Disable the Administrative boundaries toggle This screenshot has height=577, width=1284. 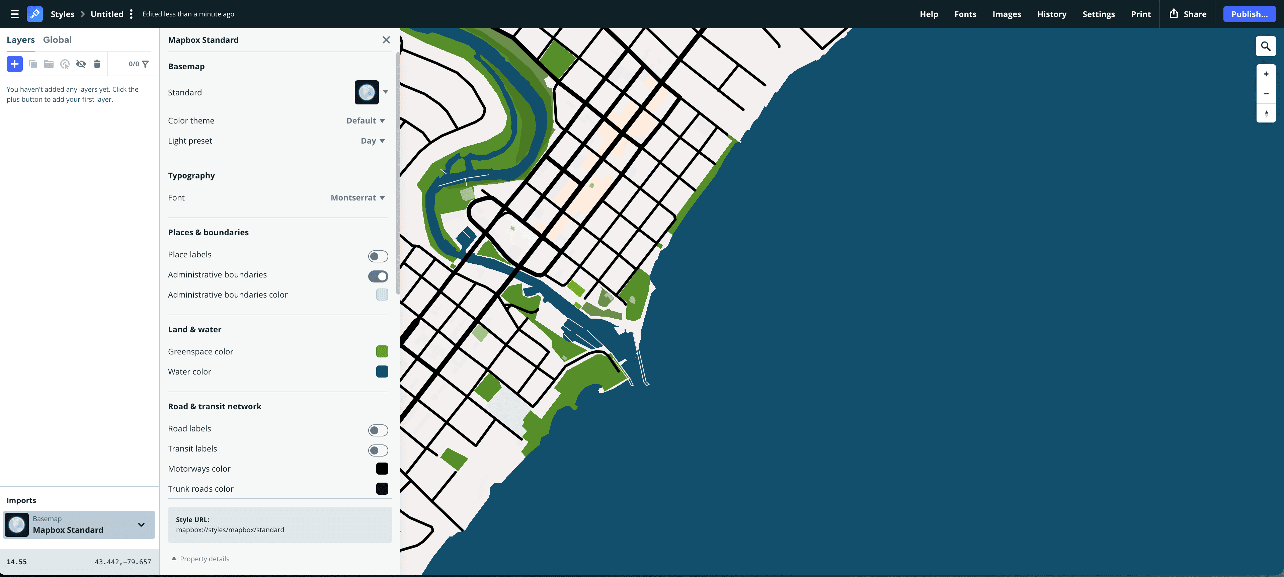coord(378,276)
